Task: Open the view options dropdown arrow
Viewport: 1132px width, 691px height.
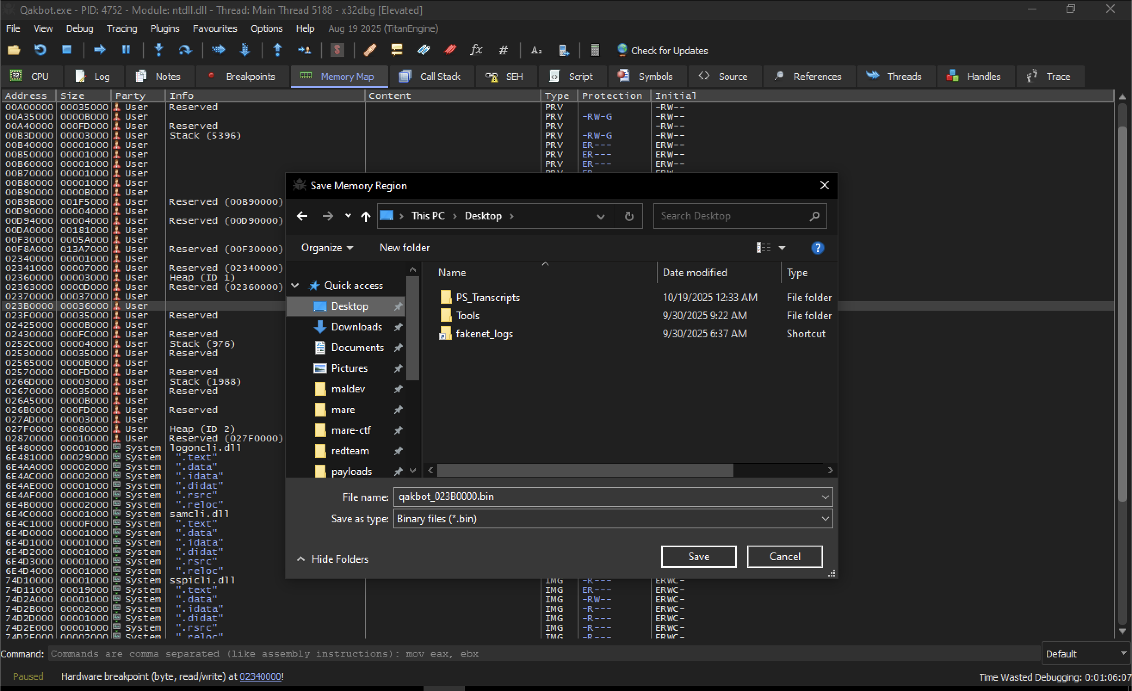Action: [782, 248]
